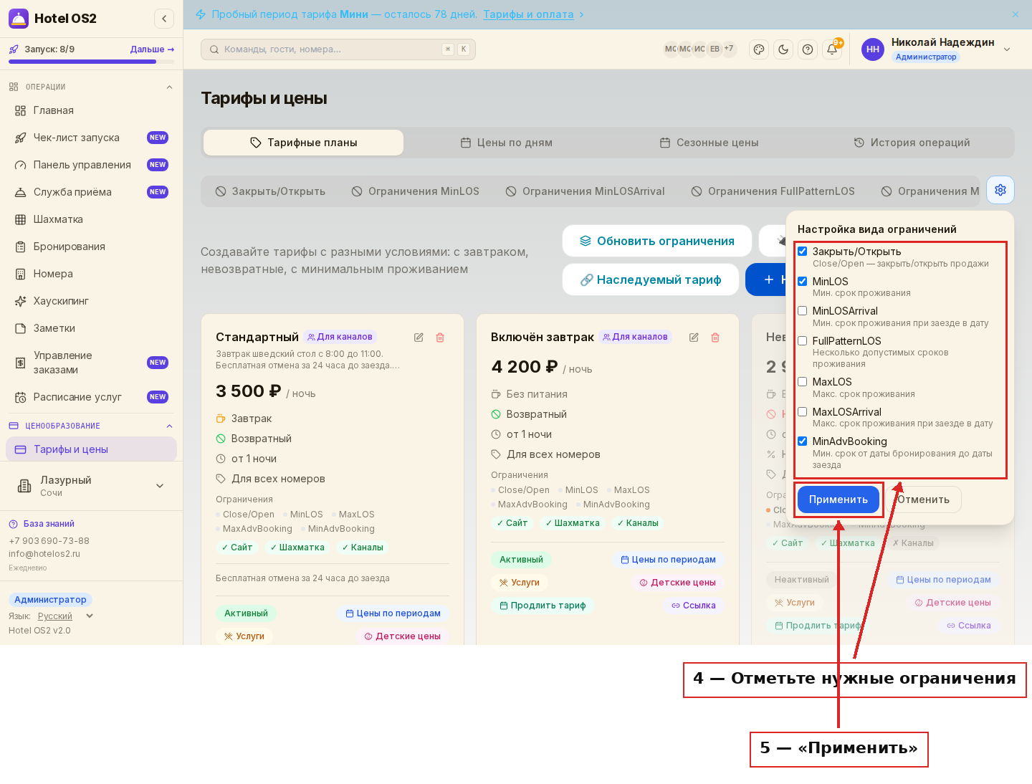Viewport: 1032px width, 784px height.
Task: Edit the Стандартный tariff
Action: (419, 338)
